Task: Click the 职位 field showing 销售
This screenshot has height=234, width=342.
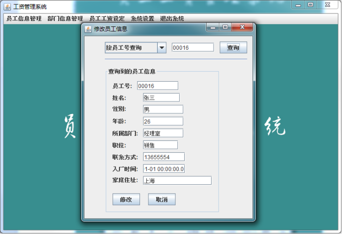Action: pyautogui.click(x=160, y=145)
